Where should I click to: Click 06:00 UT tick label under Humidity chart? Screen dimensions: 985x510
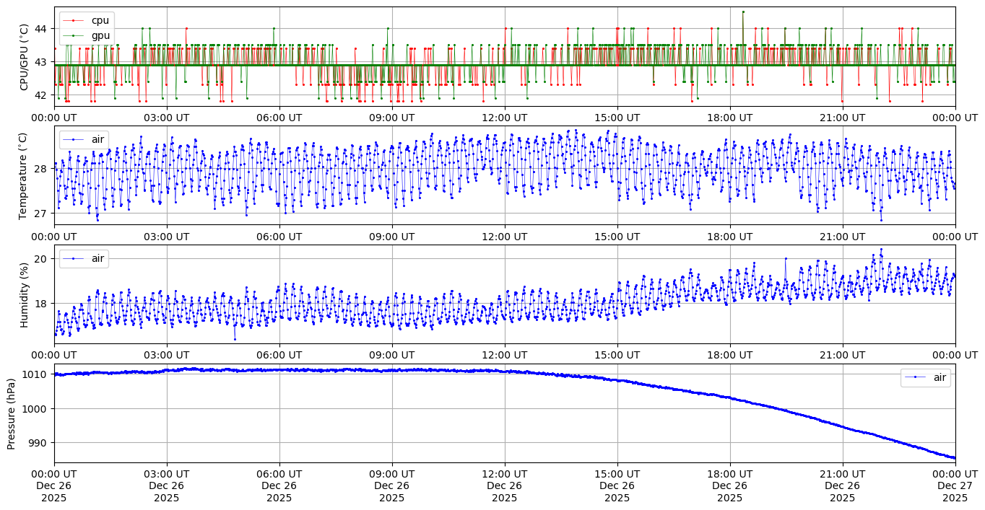pos(279,355)
